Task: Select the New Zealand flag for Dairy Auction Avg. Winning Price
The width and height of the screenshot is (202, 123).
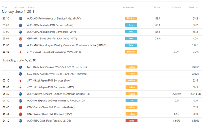Action: 20,67
